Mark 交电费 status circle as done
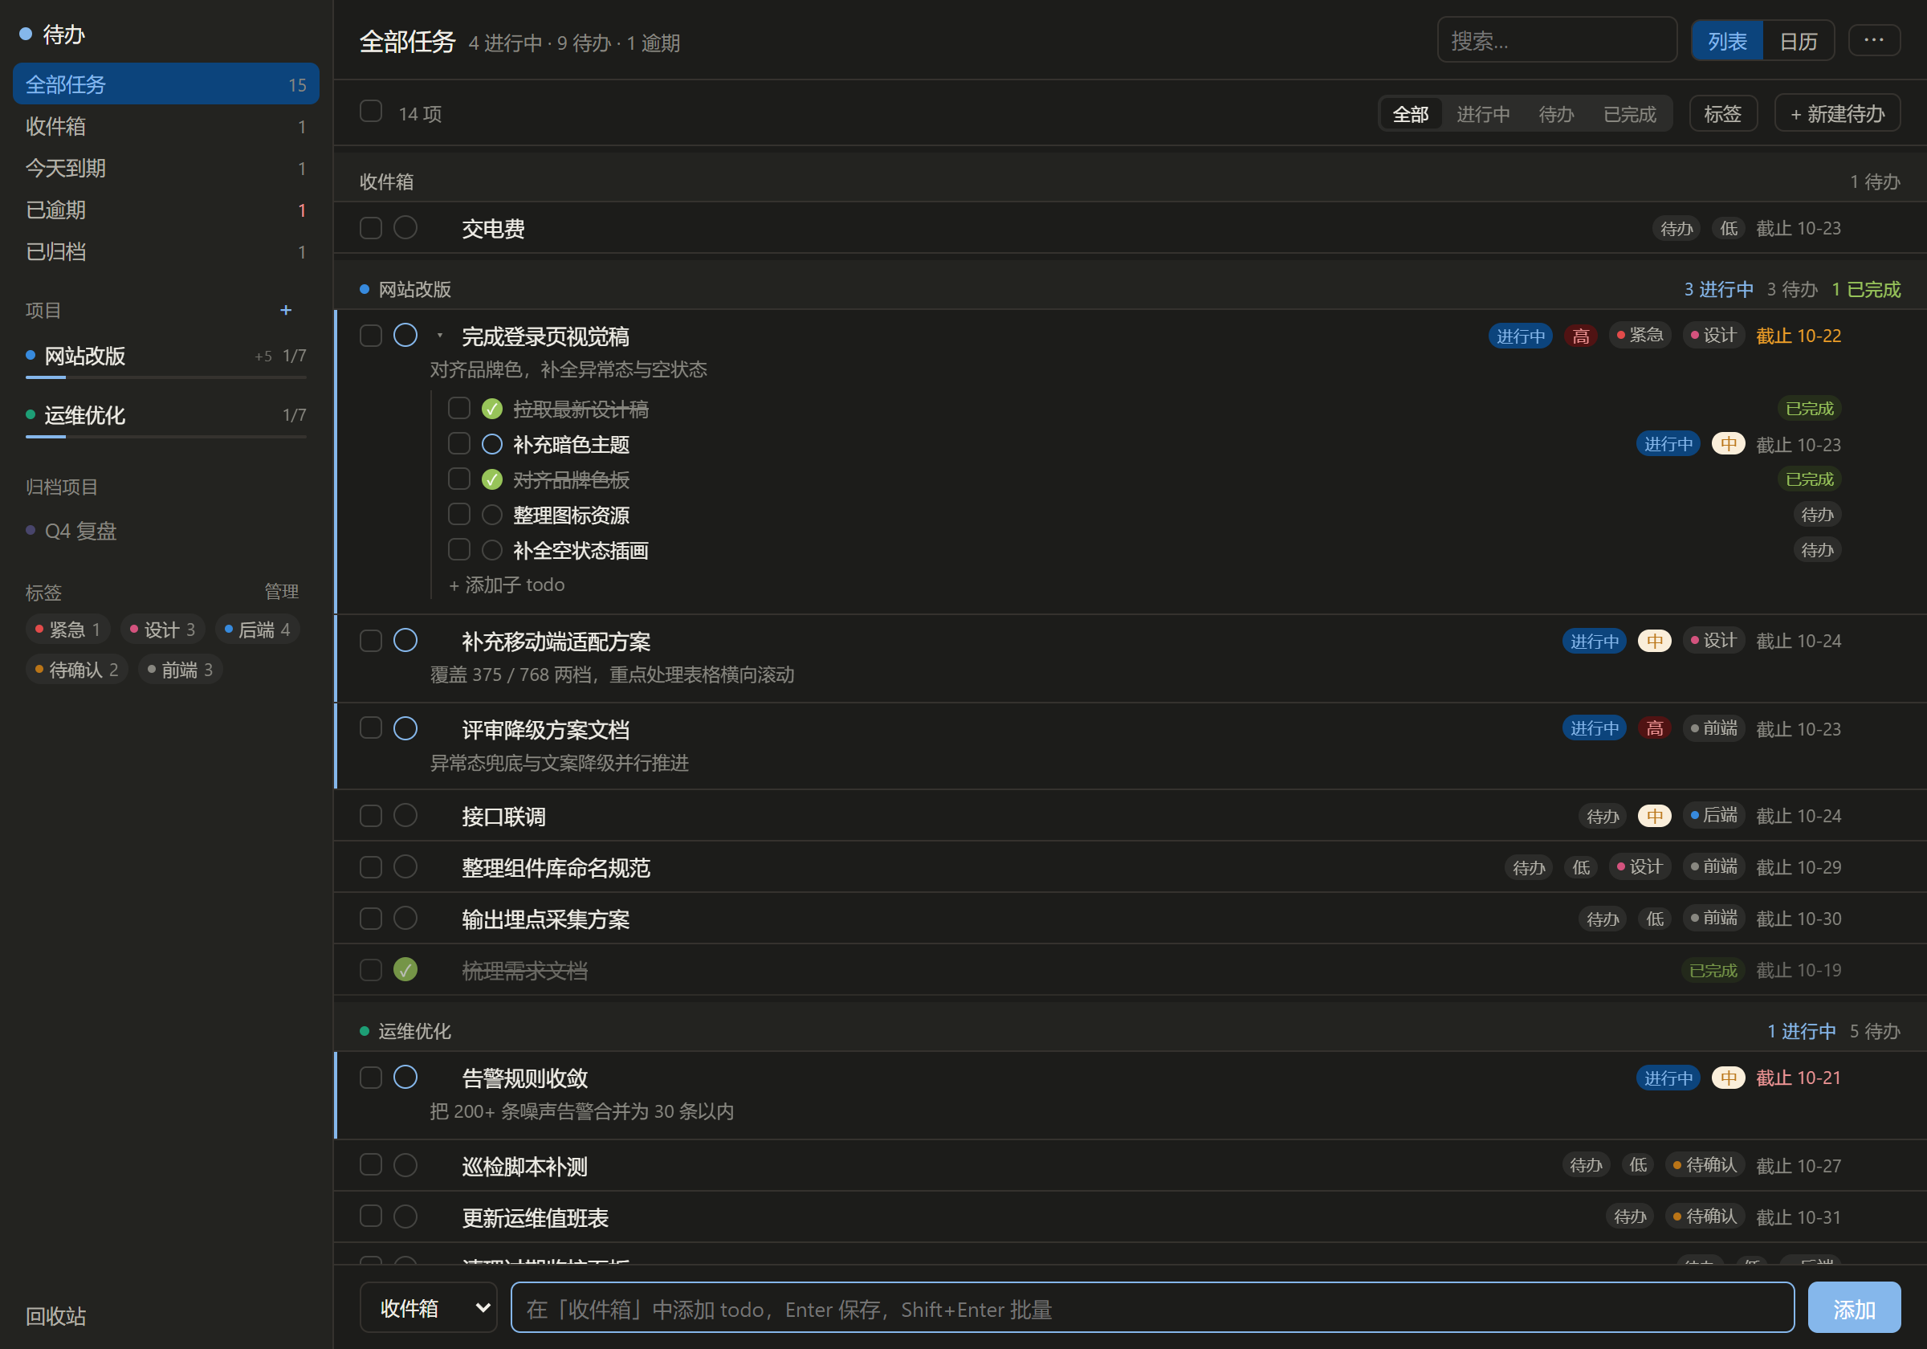This screenshot has width=1927, height=1349. (405, 227)
